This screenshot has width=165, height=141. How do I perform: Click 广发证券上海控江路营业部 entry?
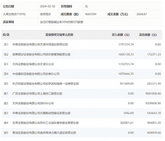point(37,94)
